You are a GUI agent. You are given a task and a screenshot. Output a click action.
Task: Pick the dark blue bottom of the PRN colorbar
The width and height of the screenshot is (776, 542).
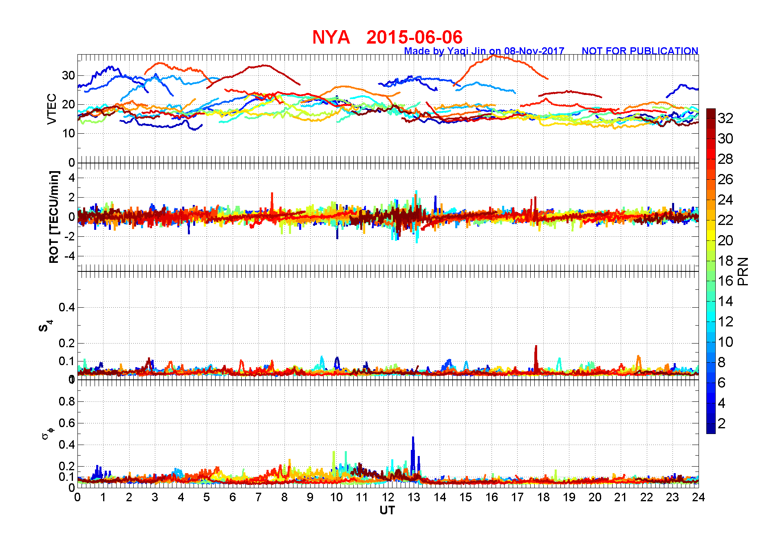[x=711, y=429]
